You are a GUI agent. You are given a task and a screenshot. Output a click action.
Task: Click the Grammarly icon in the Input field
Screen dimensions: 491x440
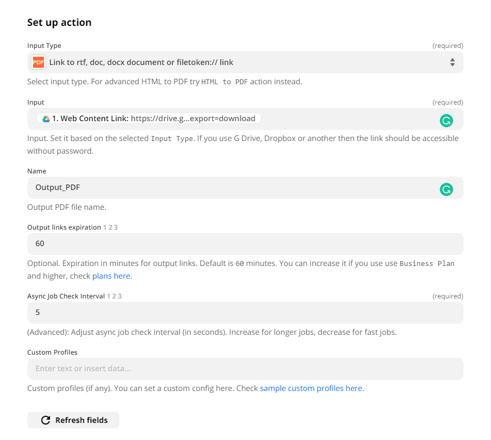446,121
